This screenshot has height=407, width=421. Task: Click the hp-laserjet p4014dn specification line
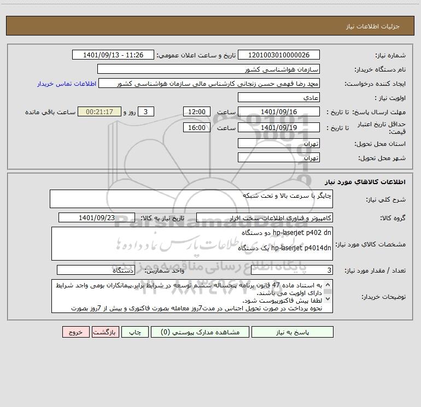(285, 248)
